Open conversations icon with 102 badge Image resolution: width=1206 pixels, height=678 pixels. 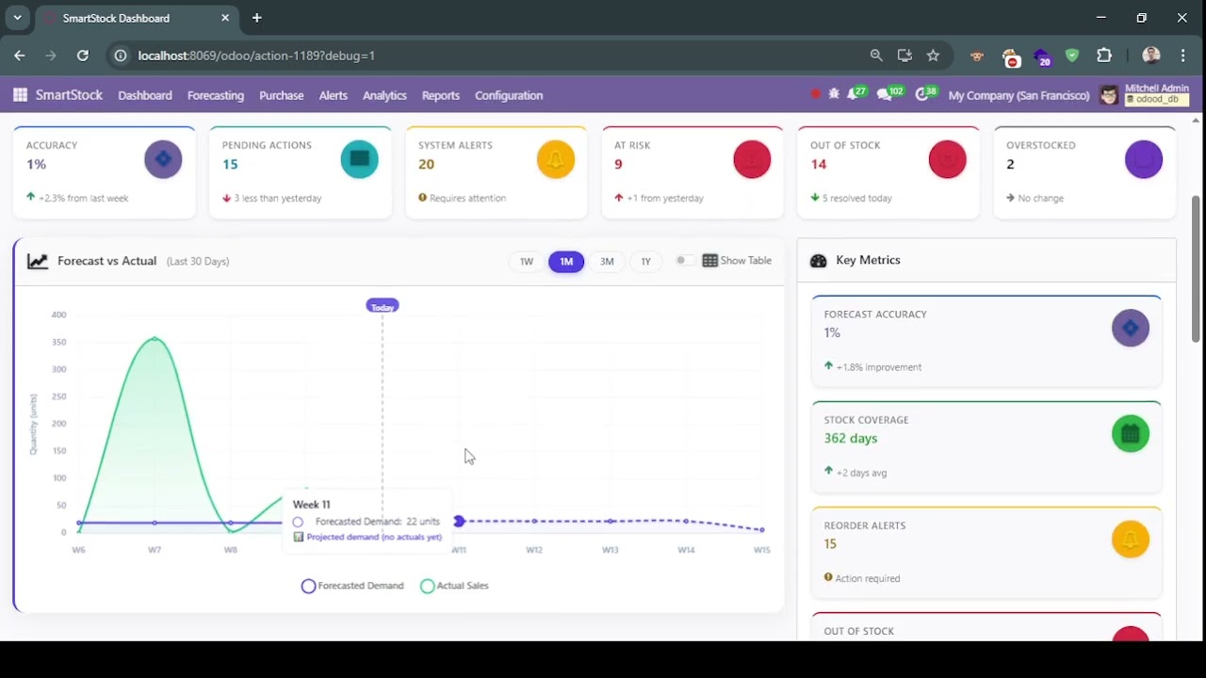(888, 93)
